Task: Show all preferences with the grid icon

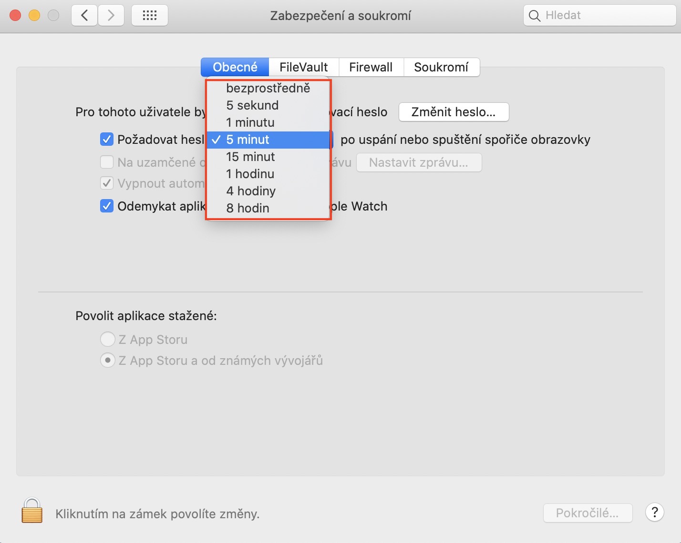Action: point(149,16)
